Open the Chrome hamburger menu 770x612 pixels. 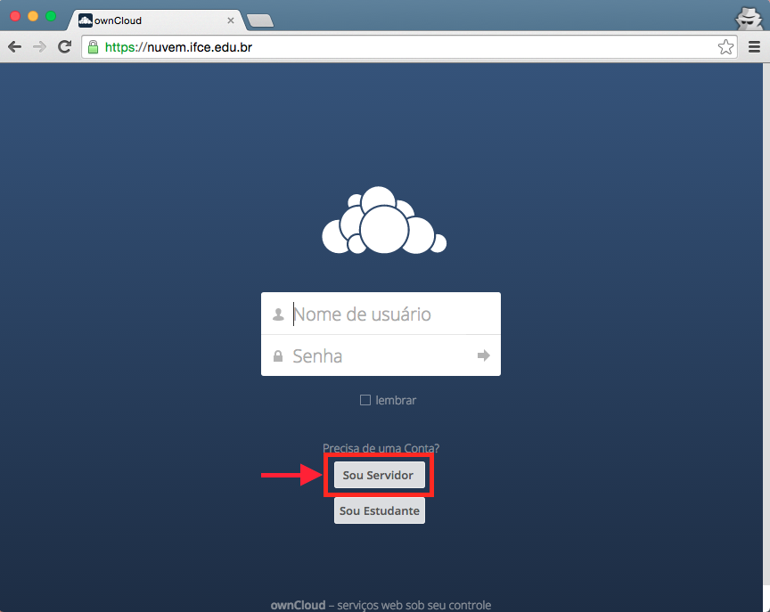click(x=754, y=47)
